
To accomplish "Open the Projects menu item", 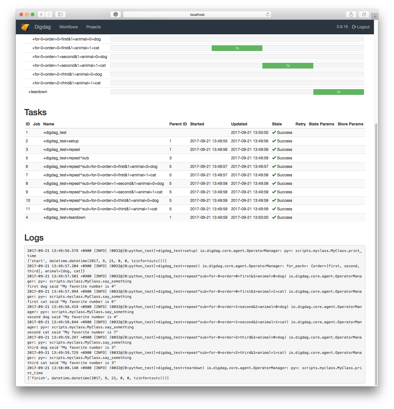I will [93, 27].
